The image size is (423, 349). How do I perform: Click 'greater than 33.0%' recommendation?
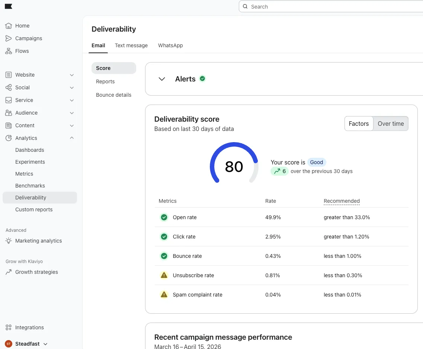(347, 217)
